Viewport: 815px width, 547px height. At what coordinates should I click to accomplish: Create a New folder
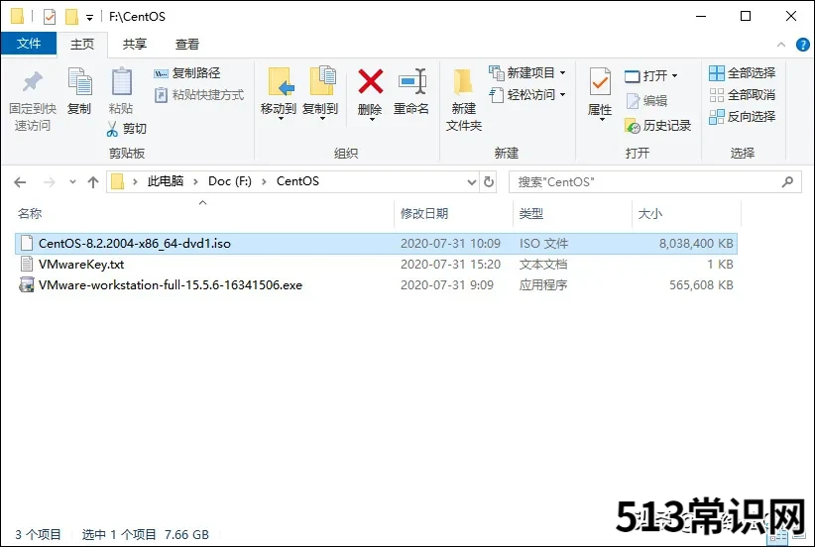464,100
